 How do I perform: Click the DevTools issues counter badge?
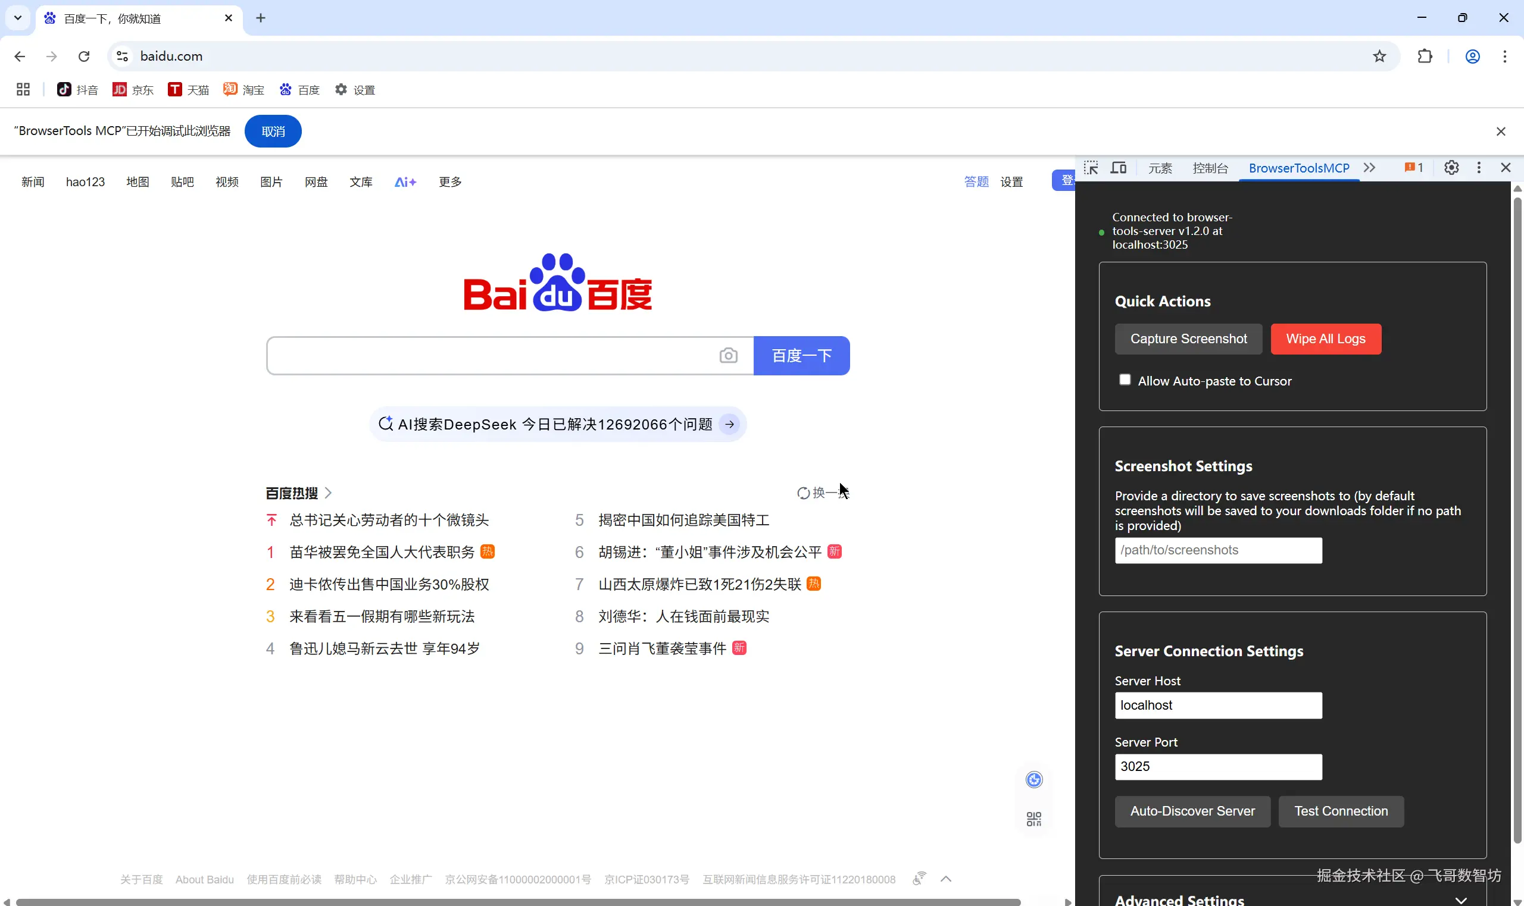[1414, 168]
